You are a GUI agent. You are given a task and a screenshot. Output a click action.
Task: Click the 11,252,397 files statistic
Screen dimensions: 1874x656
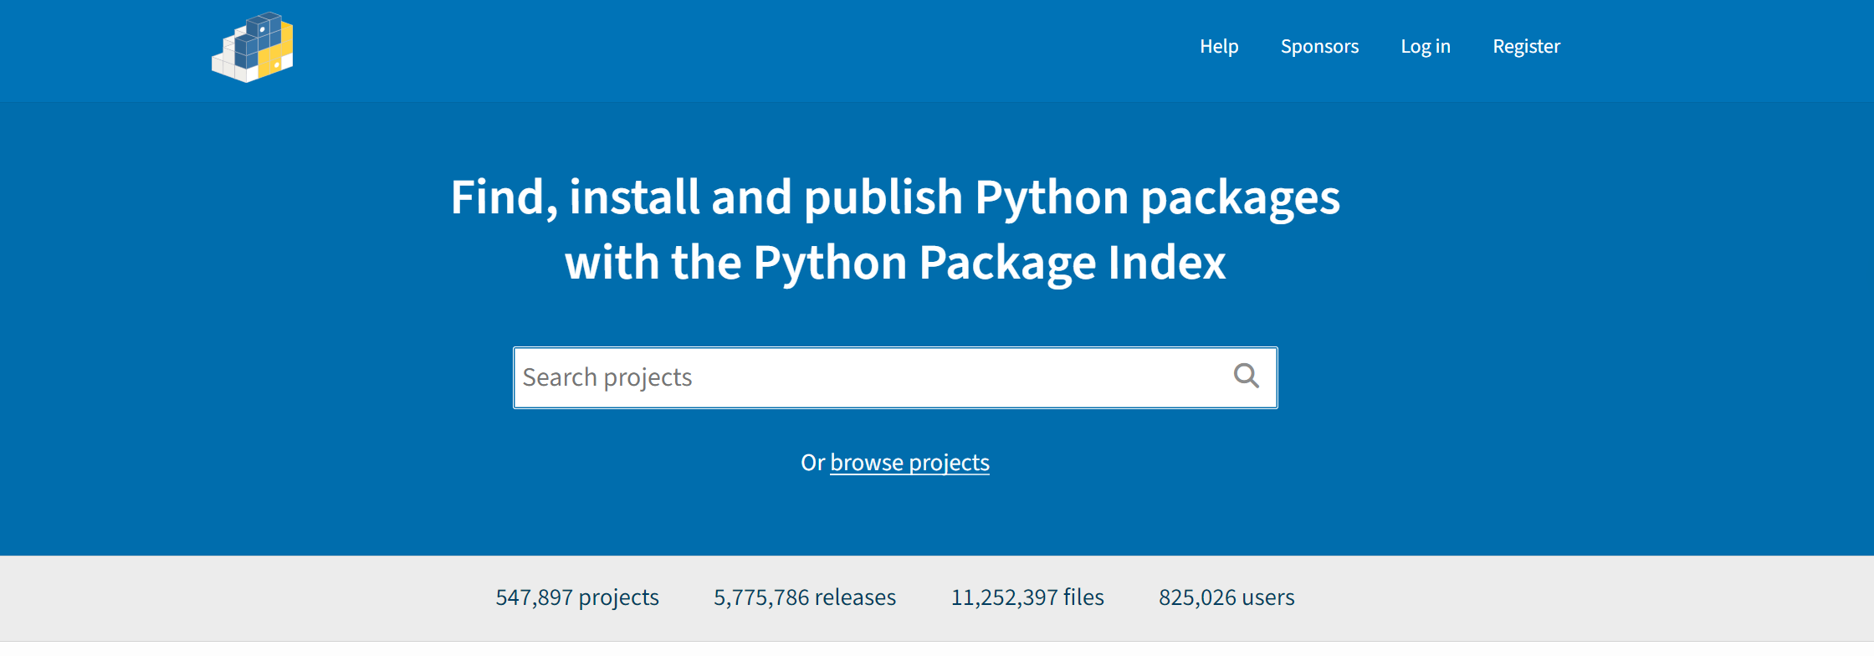[x=1027, y=597]
